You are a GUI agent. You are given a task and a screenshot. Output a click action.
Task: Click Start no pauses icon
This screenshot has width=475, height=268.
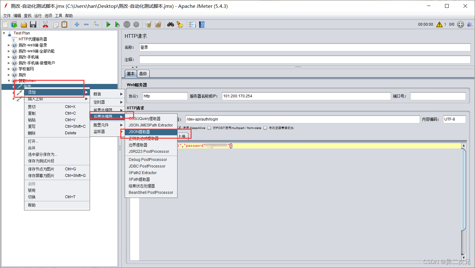pos(117,24)
